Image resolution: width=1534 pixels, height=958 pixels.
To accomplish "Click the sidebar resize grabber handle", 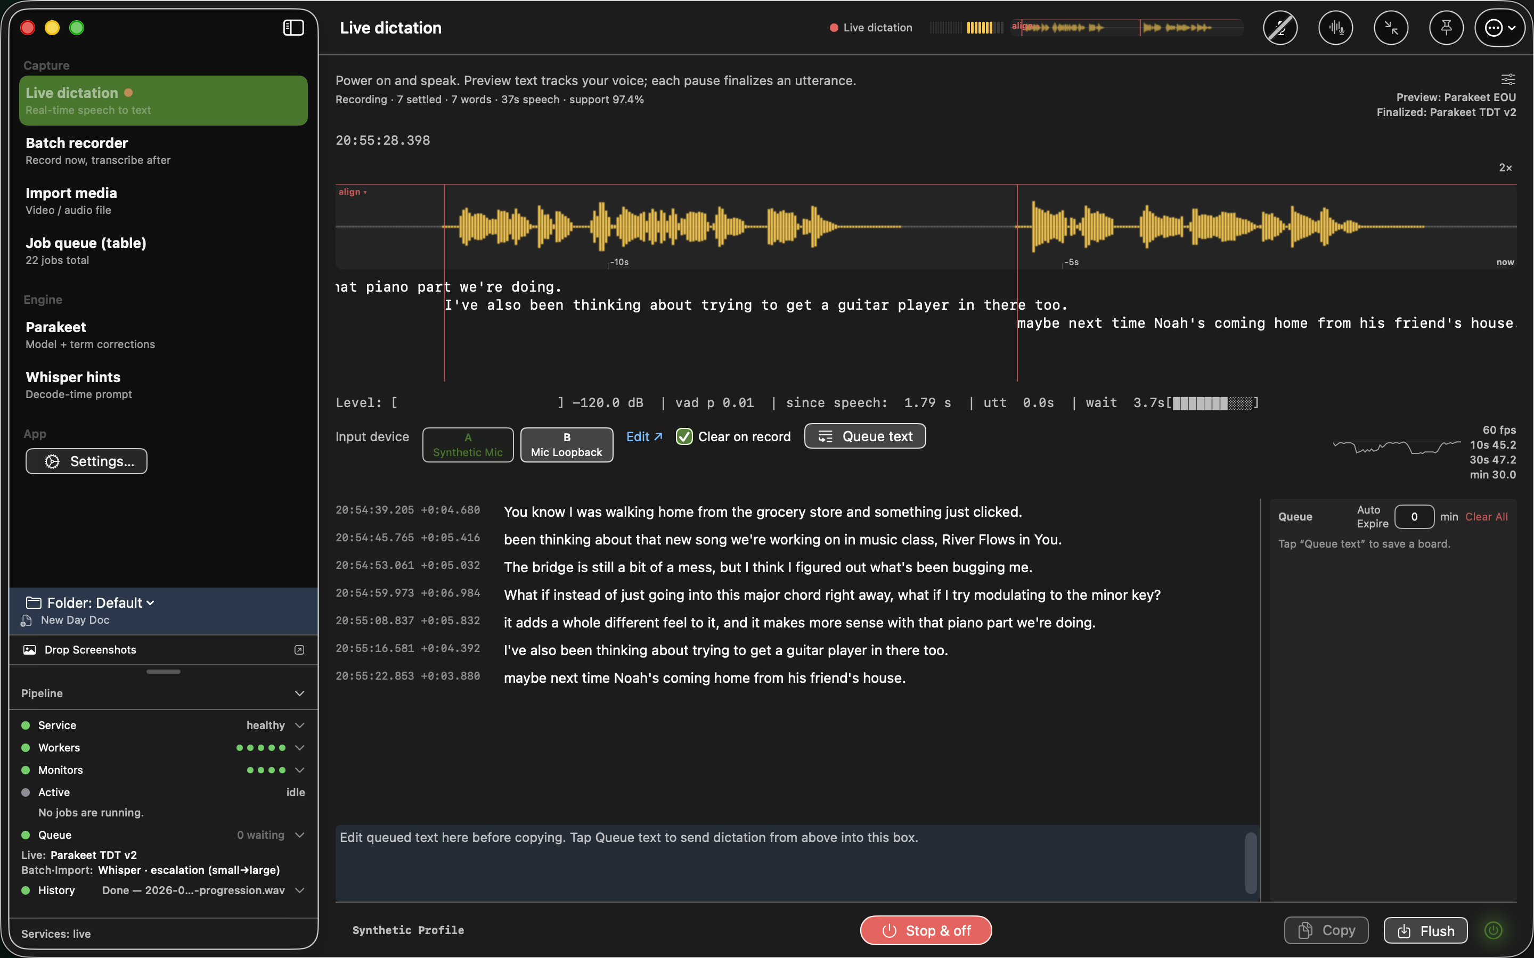I will pyautogui.click(x=163, y=672).
